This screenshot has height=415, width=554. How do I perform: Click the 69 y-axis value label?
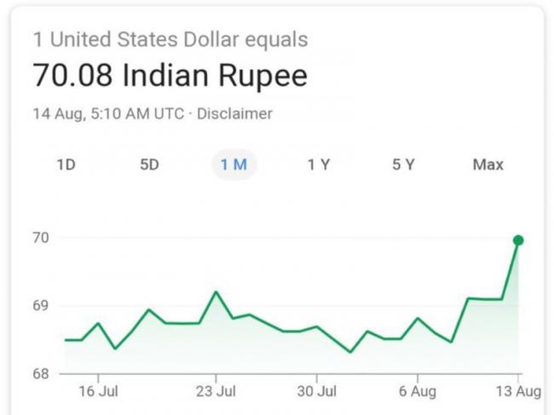coord(42,306)
